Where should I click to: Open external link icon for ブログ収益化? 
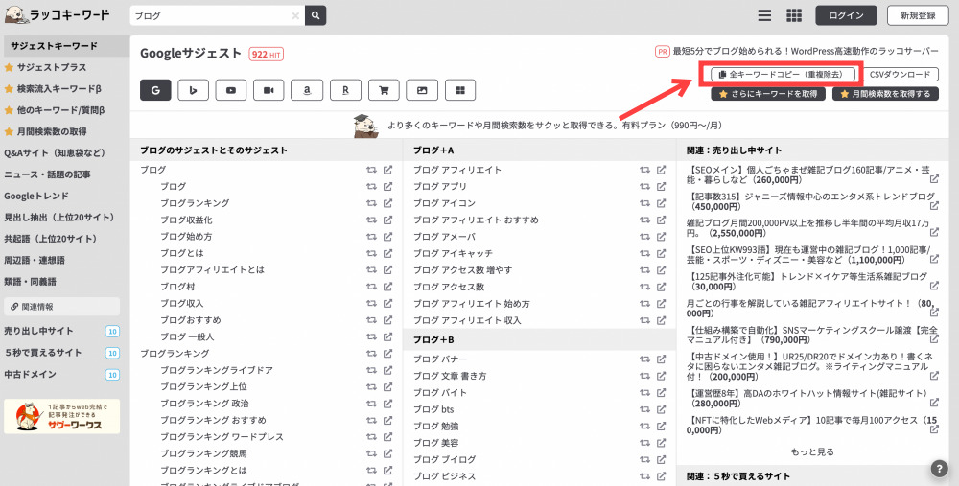pyautogui.click(x=387, y=220)
